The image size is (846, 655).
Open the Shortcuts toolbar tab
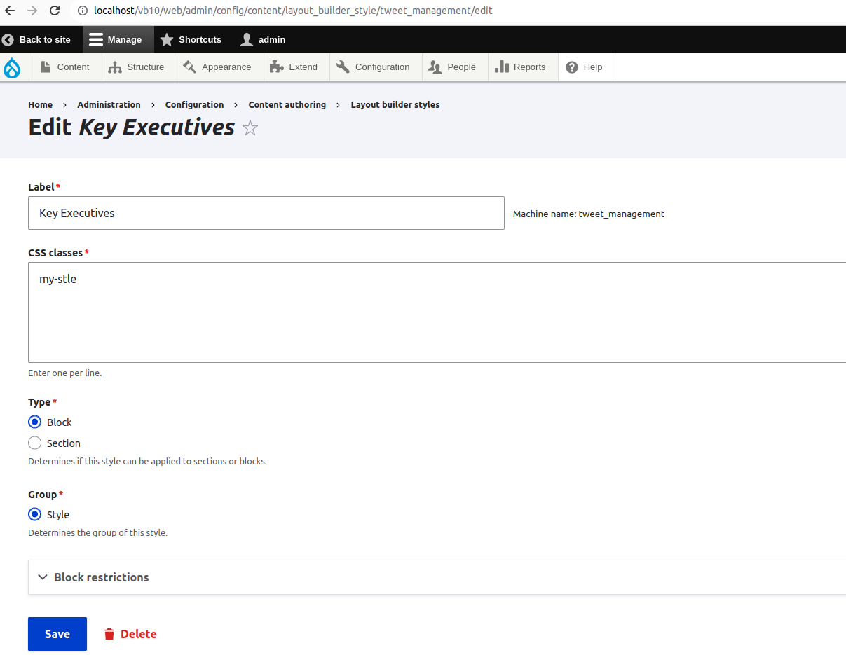point(191,39)
